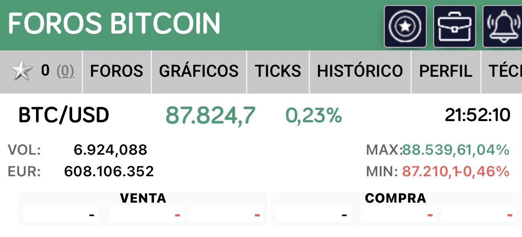Image resolution: width=522 pixels, height=237 pixels.
Task: Open the briefcase portfolio icon
Action: 454,26
